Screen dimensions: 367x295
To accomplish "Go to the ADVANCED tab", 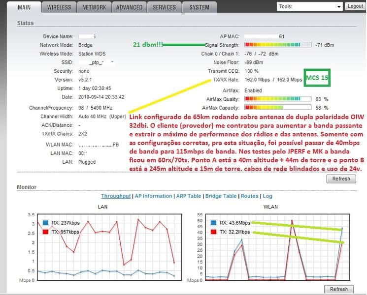I will 129,7.
